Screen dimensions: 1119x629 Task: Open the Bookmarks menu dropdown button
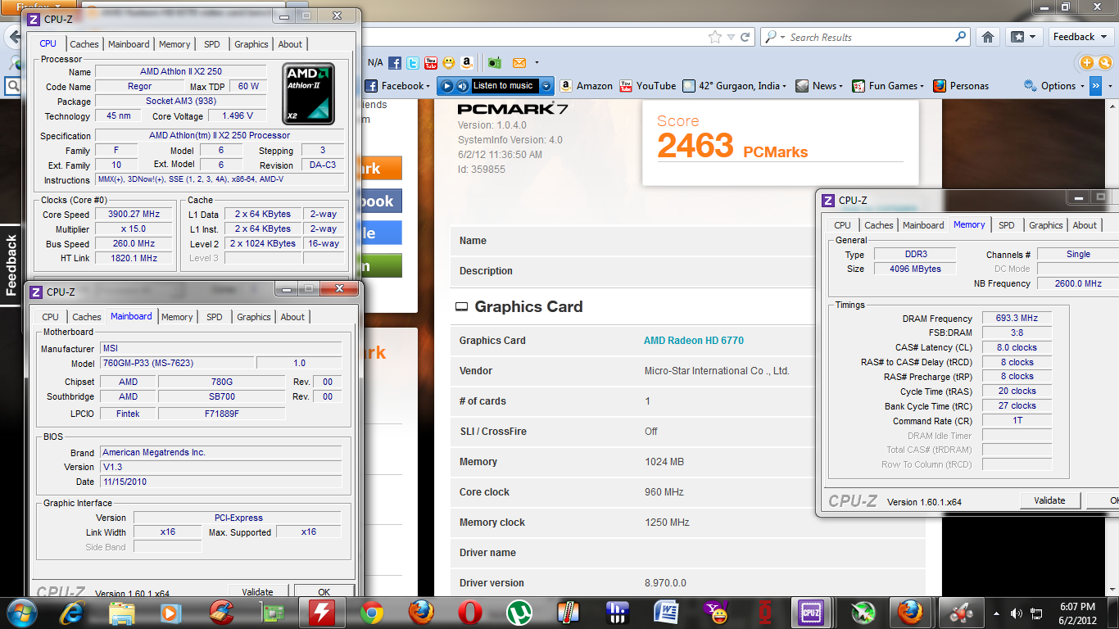[1024, 37]
